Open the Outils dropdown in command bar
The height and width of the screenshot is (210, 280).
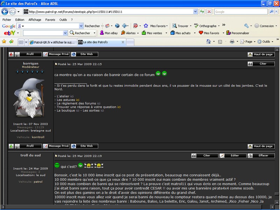[265, 42]
